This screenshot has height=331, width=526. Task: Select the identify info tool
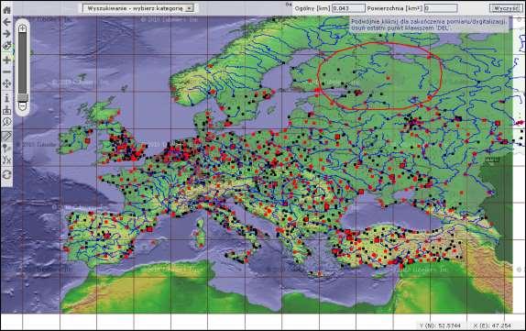(x=6, y=98)
